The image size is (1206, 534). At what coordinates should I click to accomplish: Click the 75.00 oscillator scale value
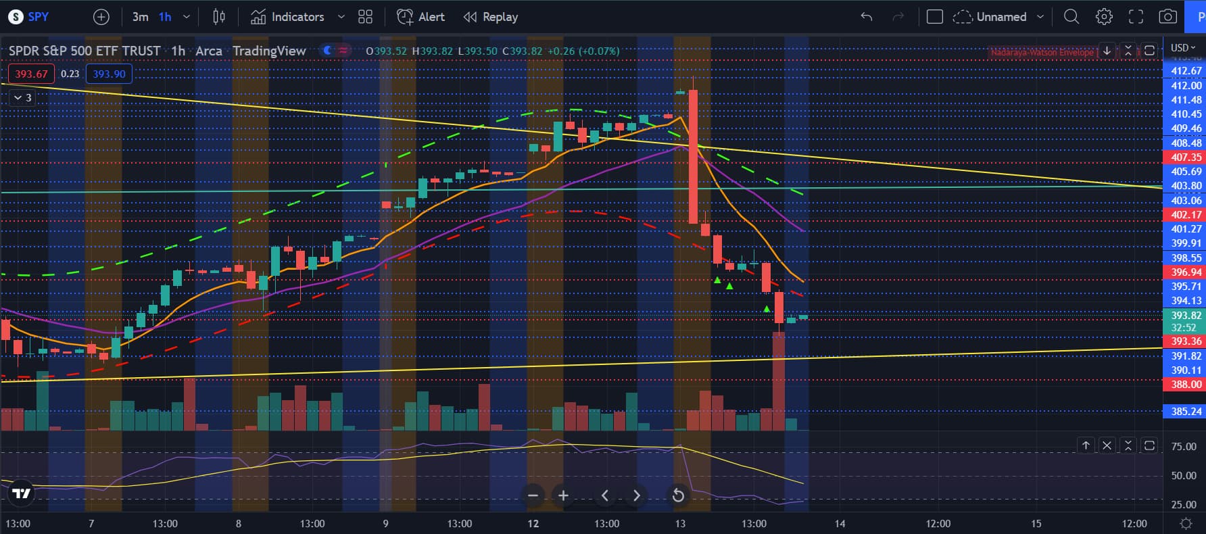(1184, 447)
